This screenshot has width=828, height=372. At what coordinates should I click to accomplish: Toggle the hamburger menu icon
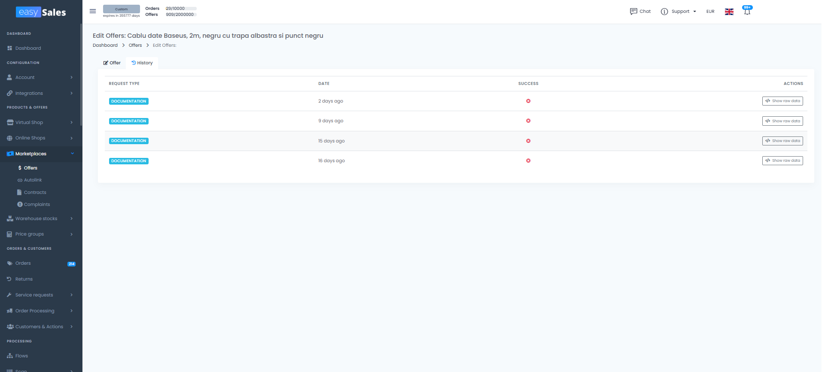93,11
